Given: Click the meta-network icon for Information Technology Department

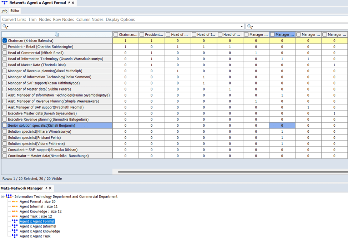Looking at the screenshot, I should 8,196.
